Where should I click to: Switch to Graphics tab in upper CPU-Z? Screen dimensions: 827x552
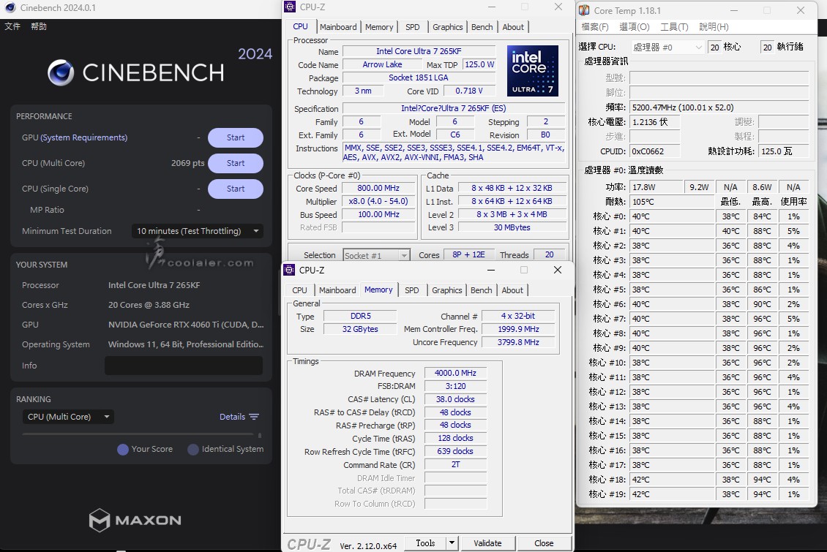pyautogui.click(x=447, y=27)
